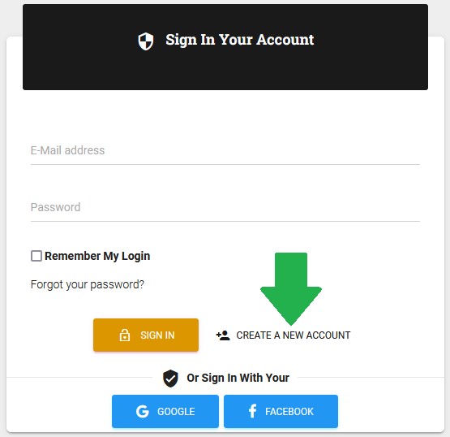The image size is (450, 437).
Task: Click the Or Sign In With Your text
Action: pyautogui.click(x=238, y=378)
